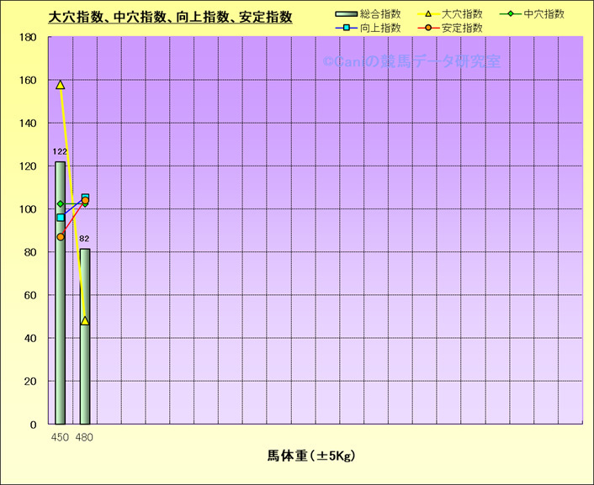Select the 総合指数 legend text
594x485 pixels.
click(x=380, y=14)
